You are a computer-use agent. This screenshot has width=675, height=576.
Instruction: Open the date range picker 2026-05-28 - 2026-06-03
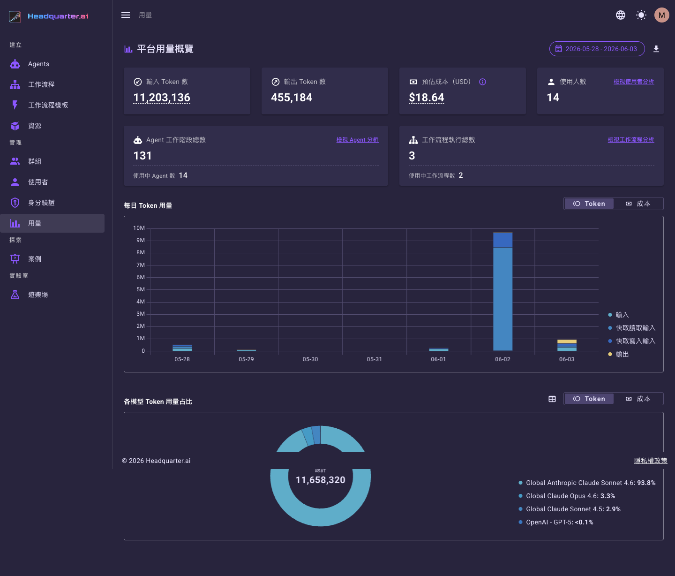597,49
